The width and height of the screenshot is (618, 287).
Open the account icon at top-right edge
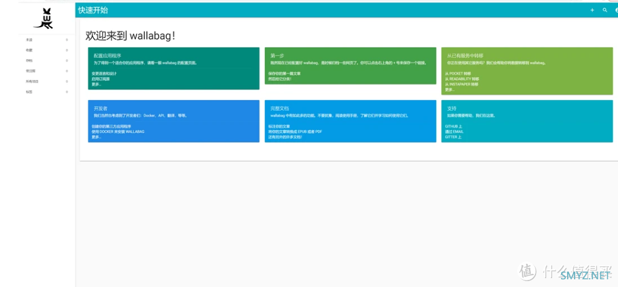click(x=616, y=10)
